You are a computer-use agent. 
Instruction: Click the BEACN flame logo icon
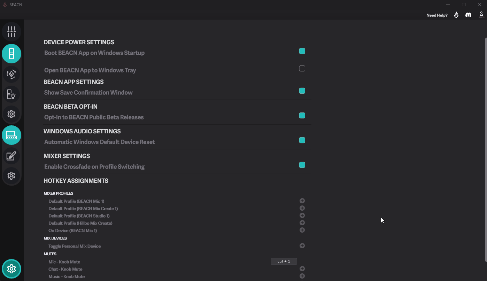pos(456,15)
